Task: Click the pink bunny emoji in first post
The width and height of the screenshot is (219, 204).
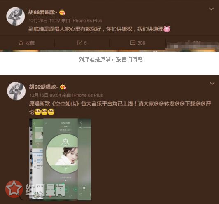Action: tap(167, 29)
